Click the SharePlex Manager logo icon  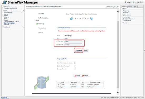[5, 2]
